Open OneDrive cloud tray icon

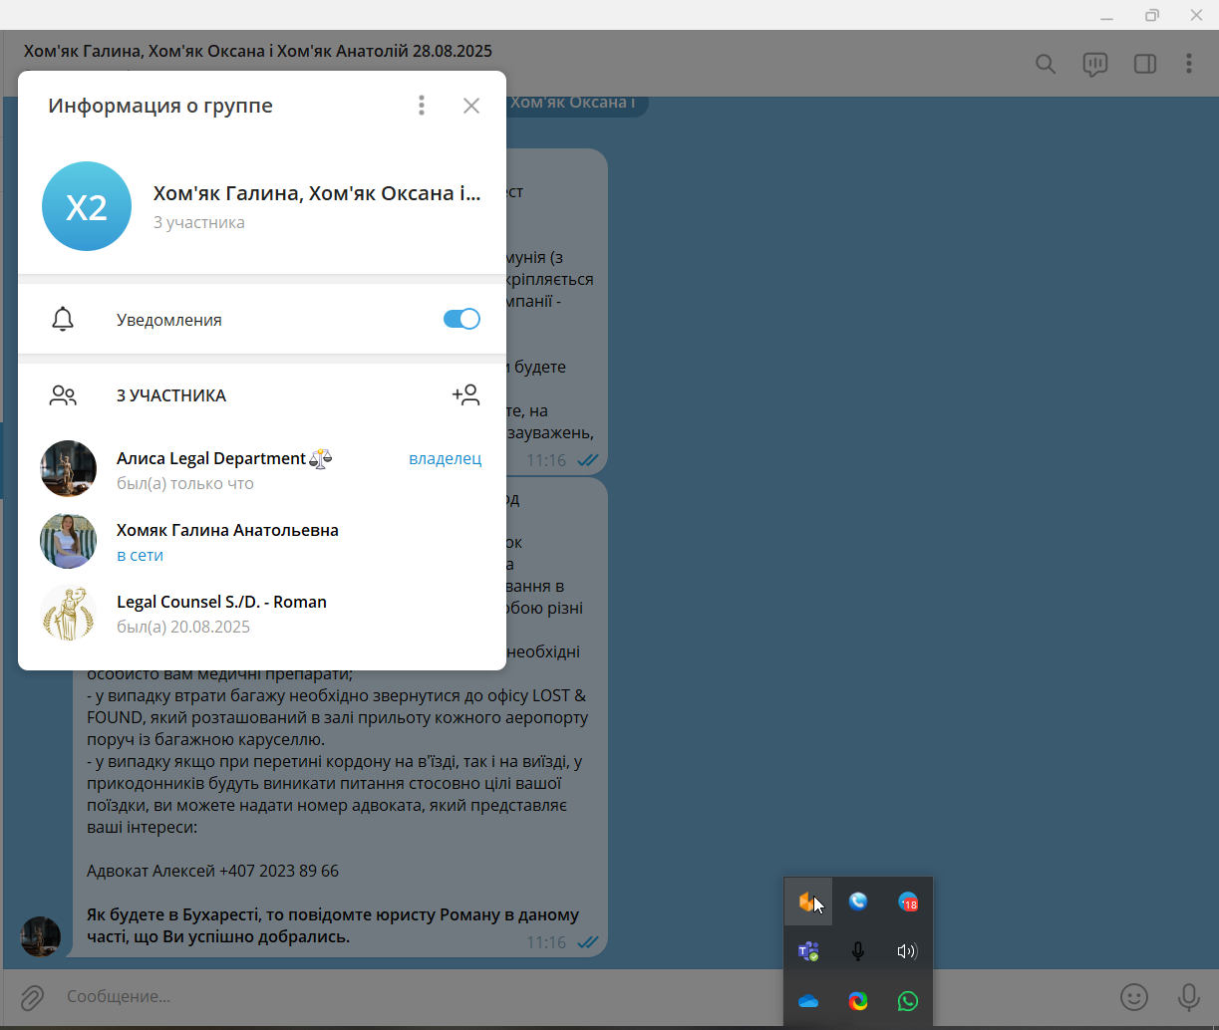pyautogui.click(x=808, y=1001)
